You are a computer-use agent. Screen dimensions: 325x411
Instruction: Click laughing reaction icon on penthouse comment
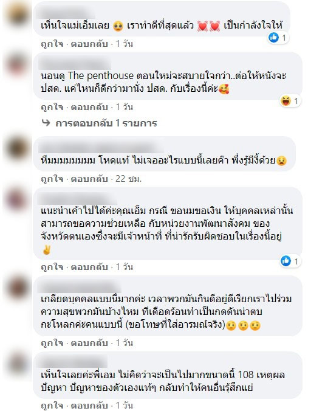pos(286,101)
